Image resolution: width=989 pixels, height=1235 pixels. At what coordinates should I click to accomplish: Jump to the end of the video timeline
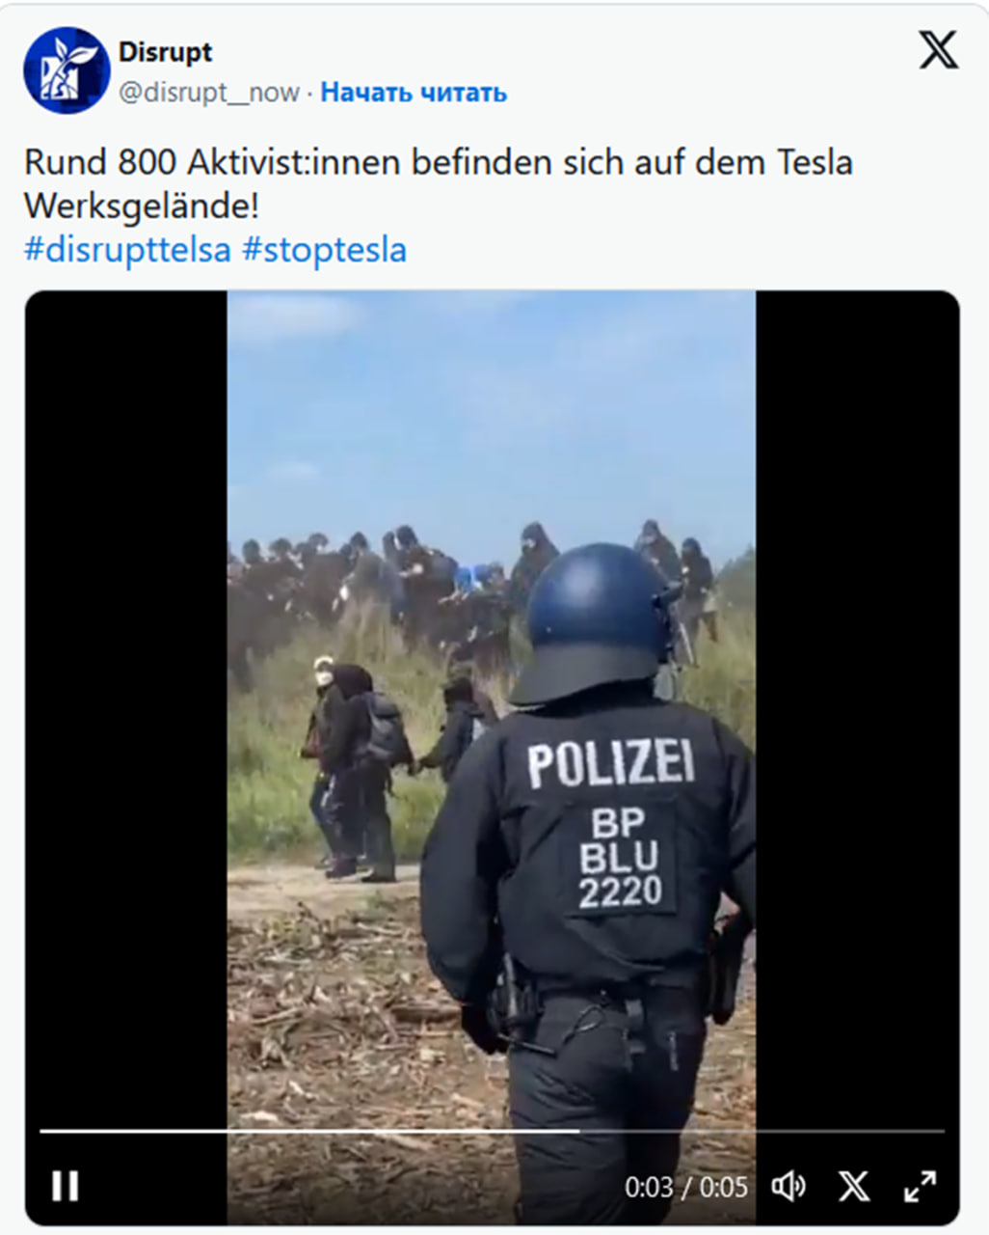(x=942, y=1131)
